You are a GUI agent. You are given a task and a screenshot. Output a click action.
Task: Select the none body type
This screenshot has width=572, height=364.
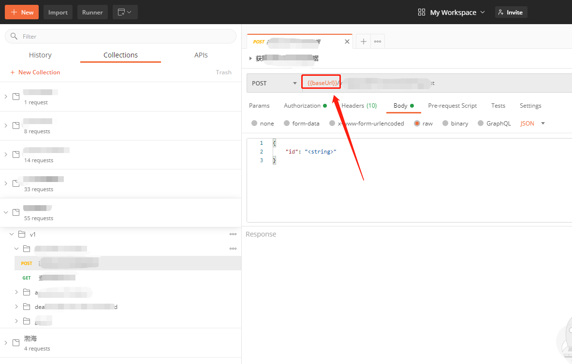point(254,123)
